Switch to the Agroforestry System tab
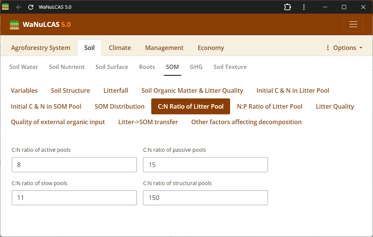Viewport: 373px width, 237px height. 41,48
